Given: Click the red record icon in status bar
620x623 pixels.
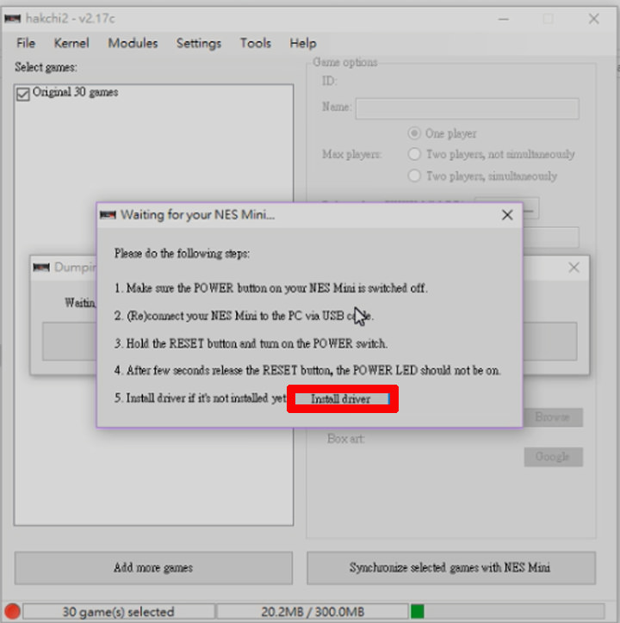Looking at the screenshot, I should 11,612.
